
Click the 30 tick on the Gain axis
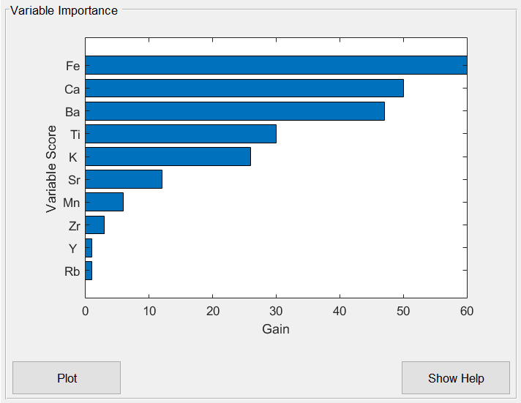point(276,311)
